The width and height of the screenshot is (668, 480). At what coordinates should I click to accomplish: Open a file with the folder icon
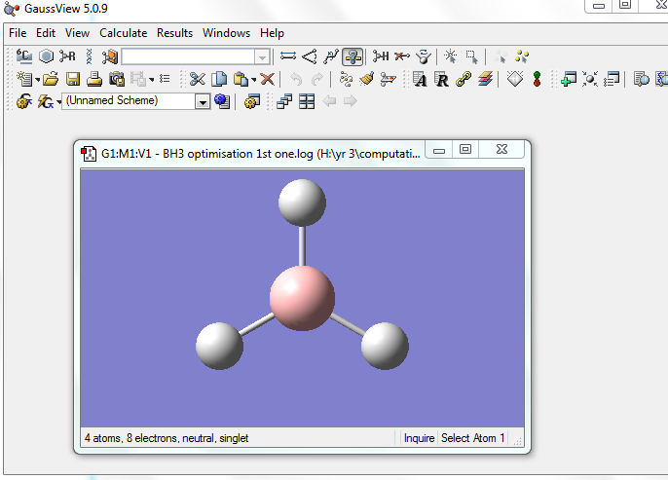click(x=51, y=79)
